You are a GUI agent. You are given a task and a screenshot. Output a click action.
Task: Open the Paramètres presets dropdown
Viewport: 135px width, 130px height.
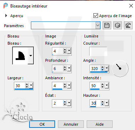pos(98,25)
